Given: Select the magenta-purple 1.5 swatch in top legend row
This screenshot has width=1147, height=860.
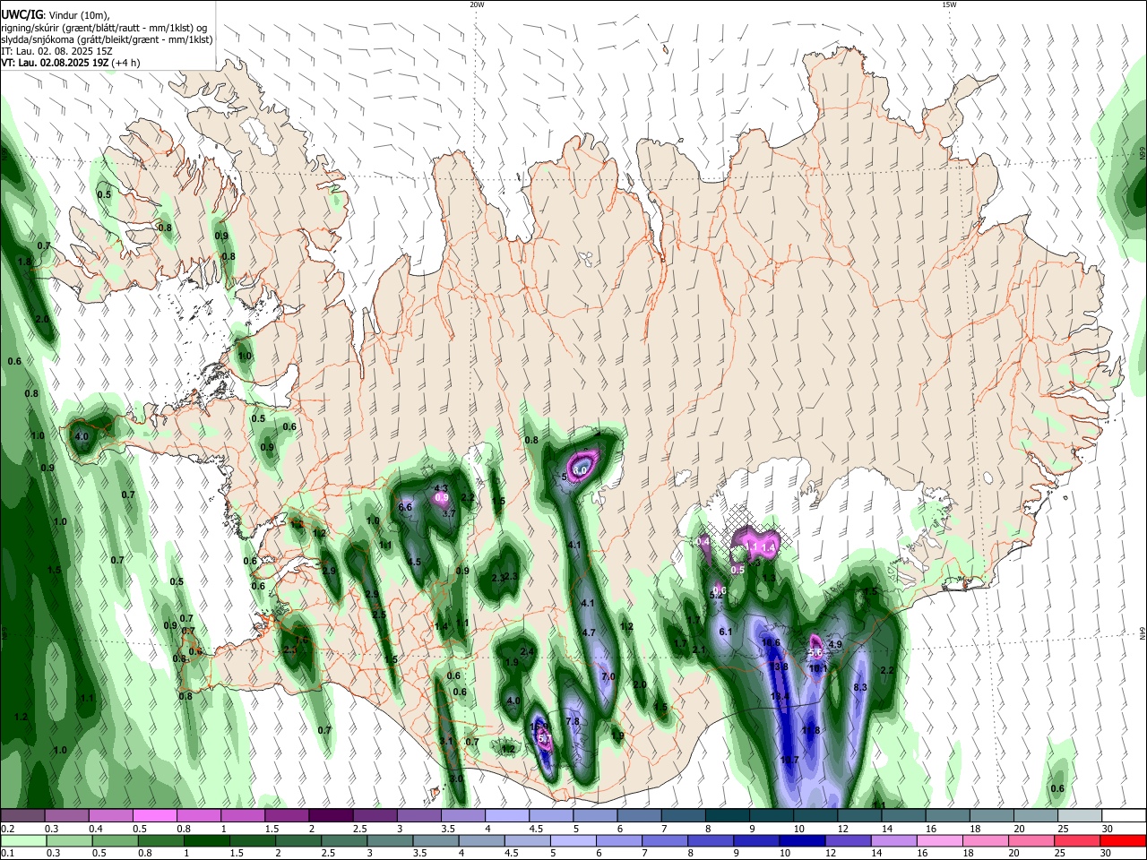Looking at the screenshot, I should pos(287,815).
